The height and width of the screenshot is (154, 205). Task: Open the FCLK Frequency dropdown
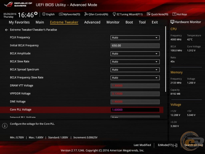pyautogui.click(x=135, y=38)
